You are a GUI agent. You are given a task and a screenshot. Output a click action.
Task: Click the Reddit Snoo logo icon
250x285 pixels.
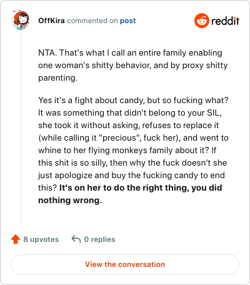(x=201, y=21)
